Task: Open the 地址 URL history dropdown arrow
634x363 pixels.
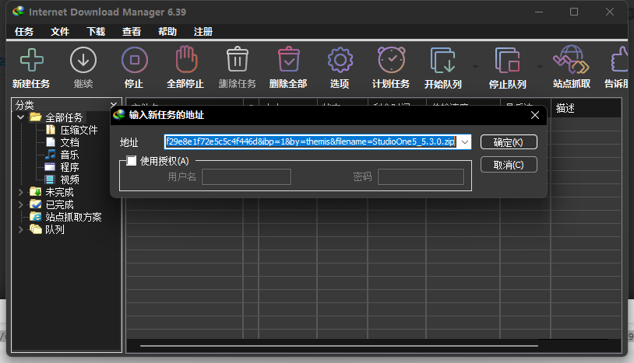Action: pos(465,142)
